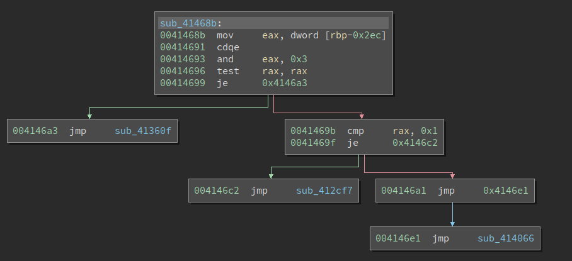572x261 pixels.
Task: Open the sub_41360f jump target
Action: click(142, 131)
